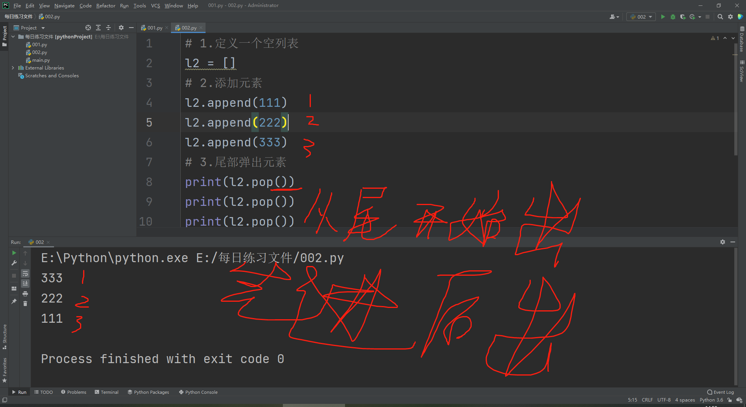The width and height of the screenshot is (746, 407).
Task: Pin the Run tab
Action: (14, 301)
